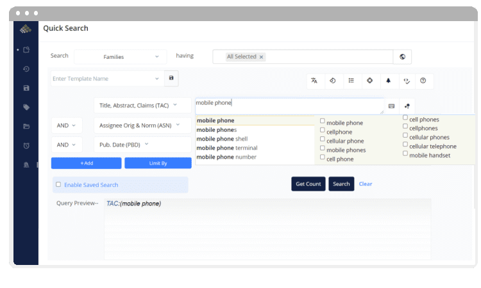
Task: Check the 'mobile handset' synonym checkbox
Action: 405,154
